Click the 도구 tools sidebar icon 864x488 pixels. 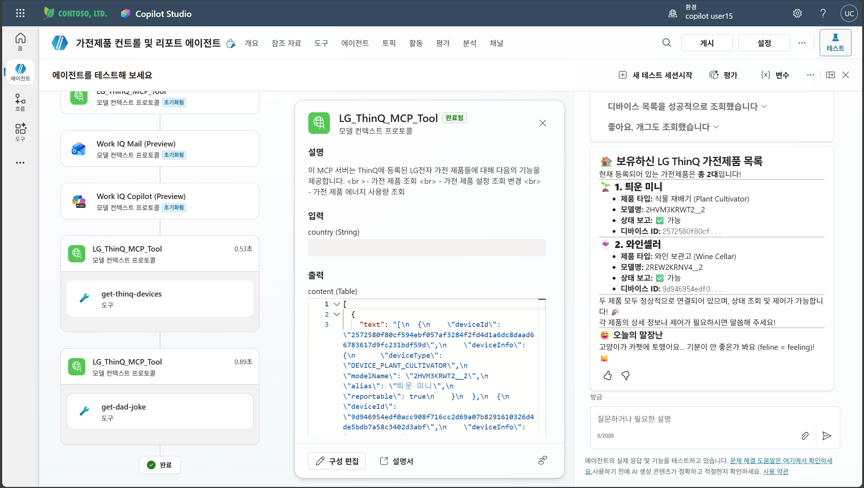20,132
